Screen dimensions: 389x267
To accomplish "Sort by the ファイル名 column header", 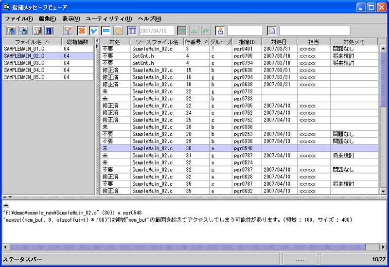I will coord(32,42).
